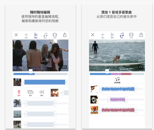Open the aspect ratio frame icon in right screen

pyautogui.click(x=131, y=35)
